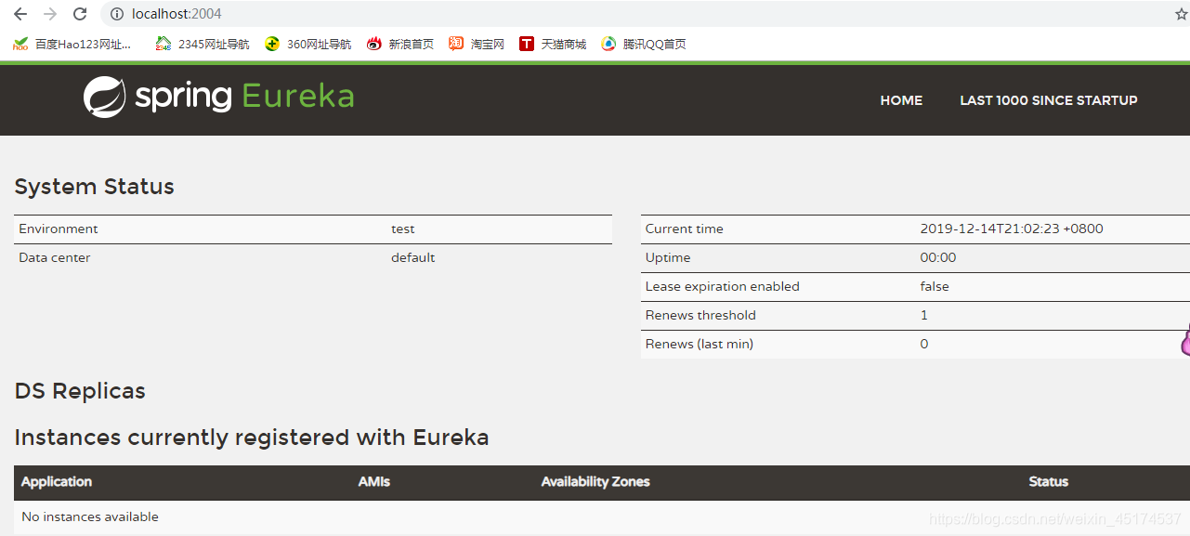Open the 新浪首页 bookmark

(400, 44)
